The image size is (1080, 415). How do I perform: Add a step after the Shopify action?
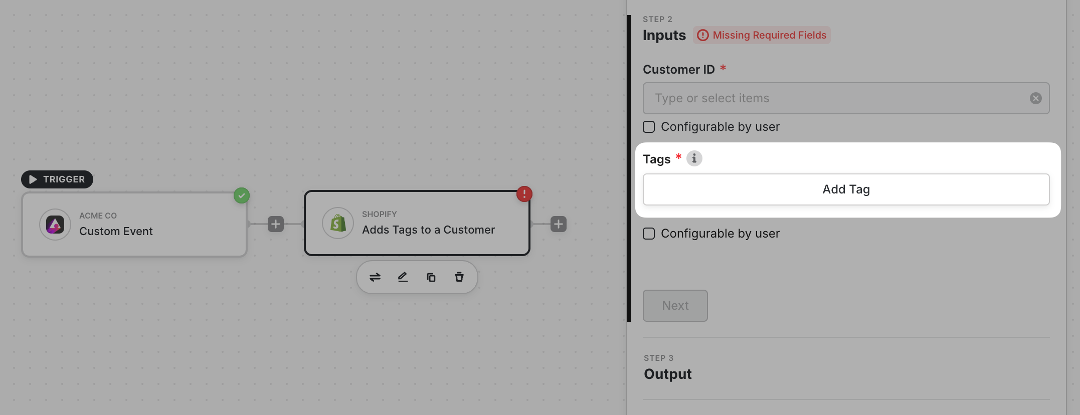tap(559, 224)
